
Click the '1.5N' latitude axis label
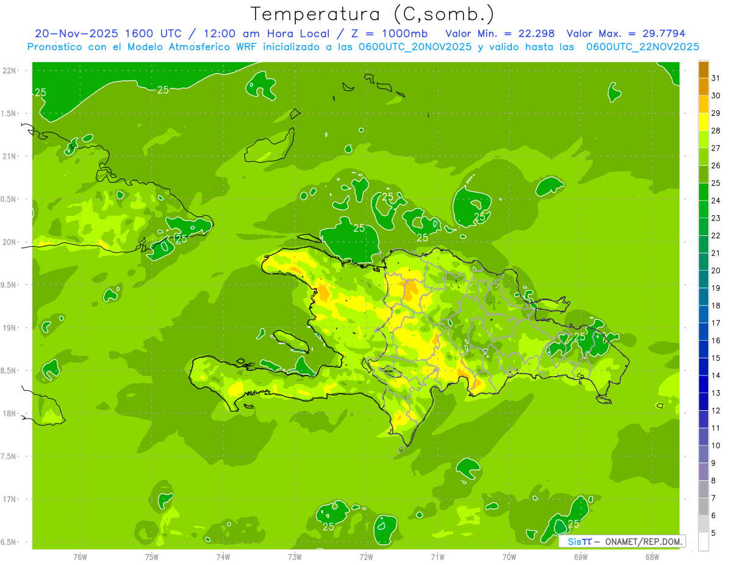(x=9, y=113)
